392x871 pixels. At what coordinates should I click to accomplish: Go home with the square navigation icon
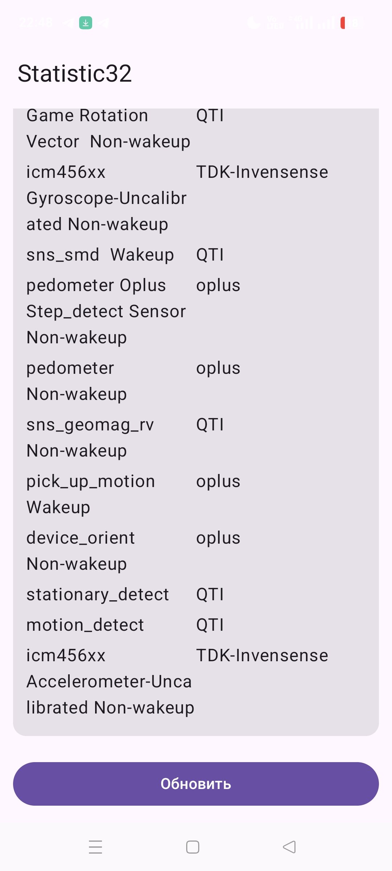(192, 847)
